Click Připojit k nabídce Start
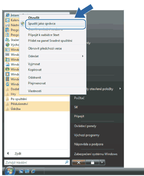Image resolution: width=144 pixels, height=176 pixels. tap(43, 35)
